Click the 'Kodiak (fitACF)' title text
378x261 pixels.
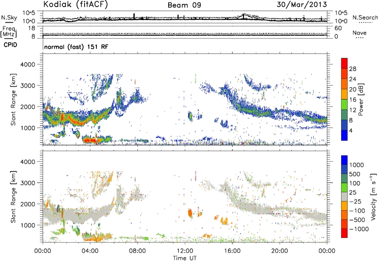pyautogui.click(x=76, y=5)
